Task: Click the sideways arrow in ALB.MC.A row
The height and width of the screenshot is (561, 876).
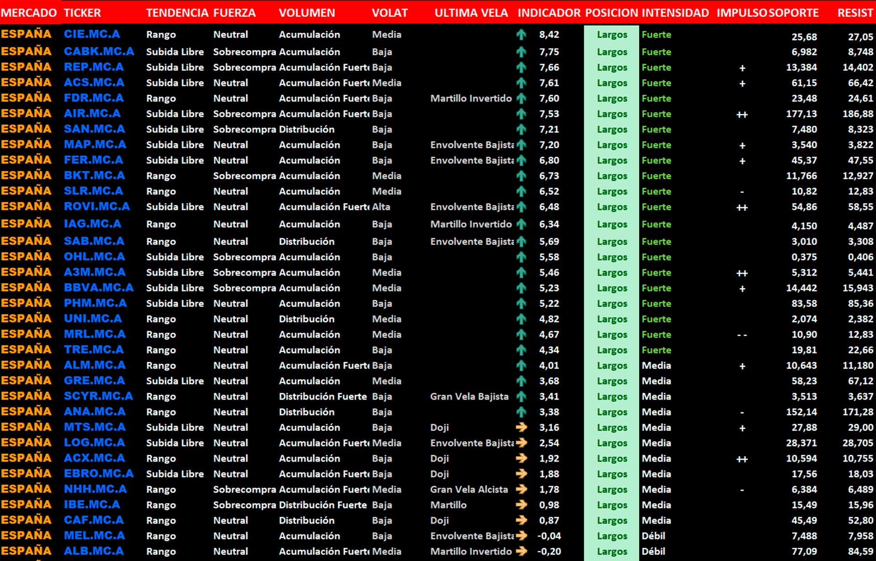Action: (x=521, y=551)
